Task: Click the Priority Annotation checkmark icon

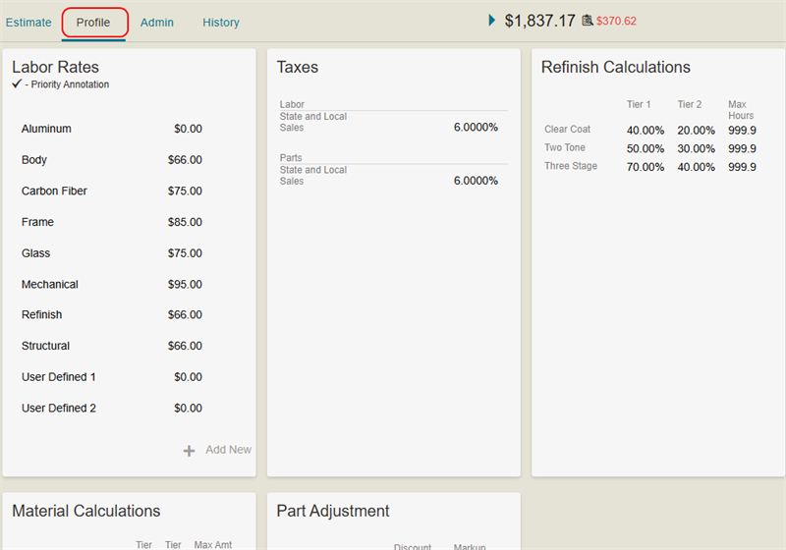Action: pyautogui.click(x=17, y=84)
